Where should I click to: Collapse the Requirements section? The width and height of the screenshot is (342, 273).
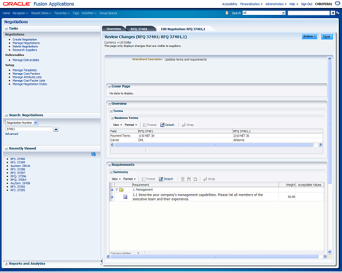click(110, 165)
